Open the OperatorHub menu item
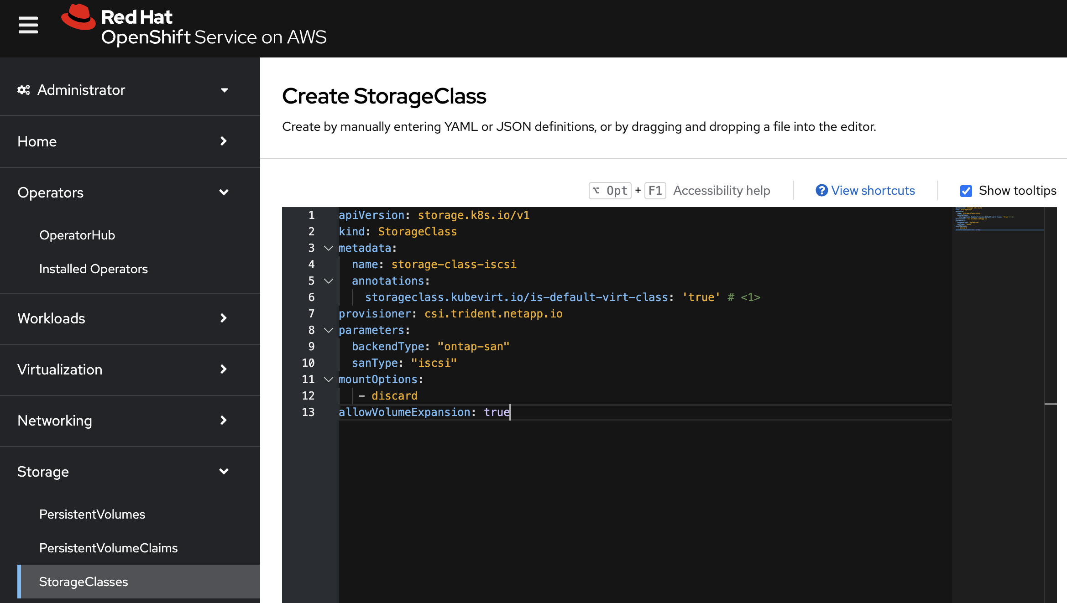Image resolution: width=1067 pixels, height=603 pixels. tap(77, 235)
